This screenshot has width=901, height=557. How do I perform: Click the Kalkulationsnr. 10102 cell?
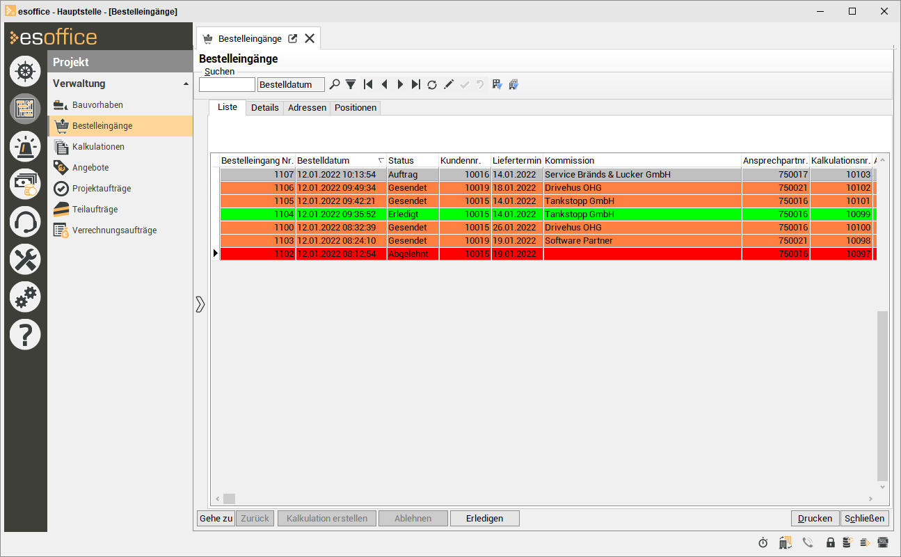(841, 188)
